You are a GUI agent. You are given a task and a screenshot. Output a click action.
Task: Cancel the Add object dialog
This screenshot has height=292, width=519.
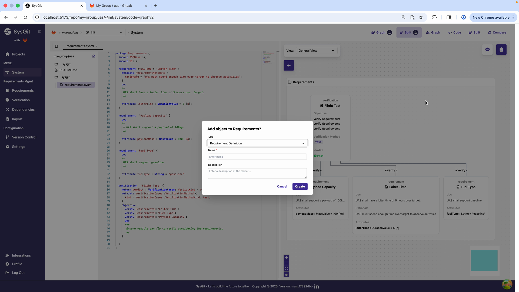(x=282, y=186)
